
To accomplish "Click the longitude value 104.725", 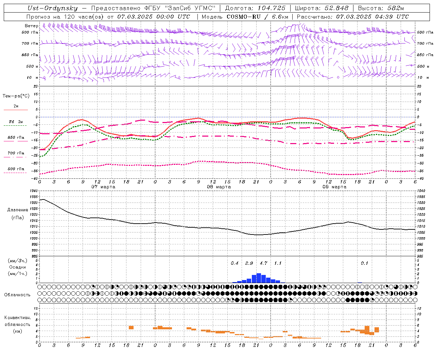I will point(272,8).
